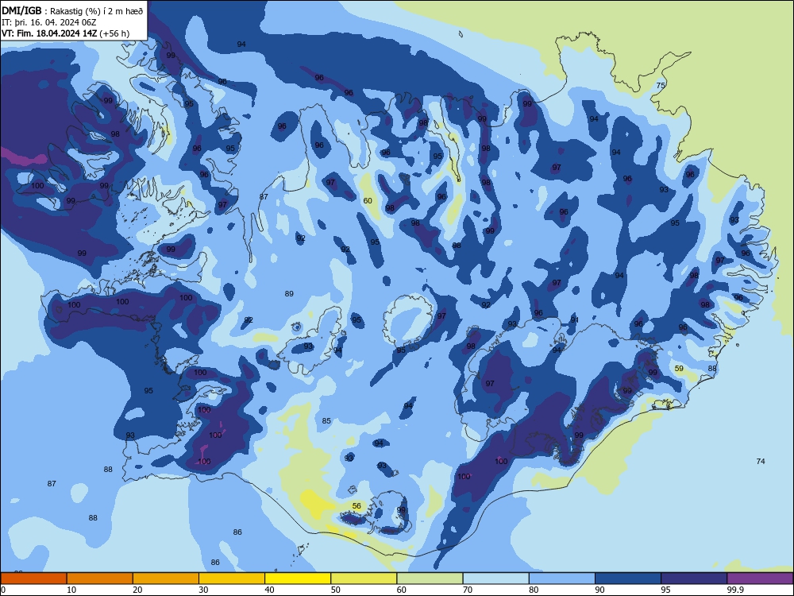Image resolution: width=794 pixels, height=596 pixels.
Task: Click the pale yellow 50–60 legend swatch
Action: pyautogui.click(x=364, y=579)
